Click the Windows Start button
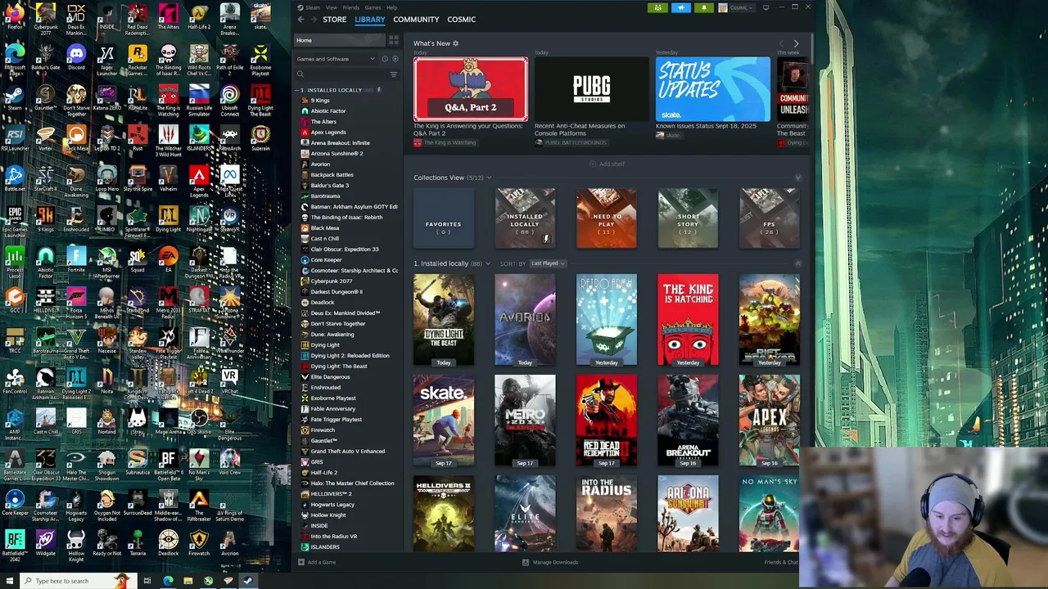Viewport: 1048px width, 589px height. pyautogui.click(x=11, y=581)
